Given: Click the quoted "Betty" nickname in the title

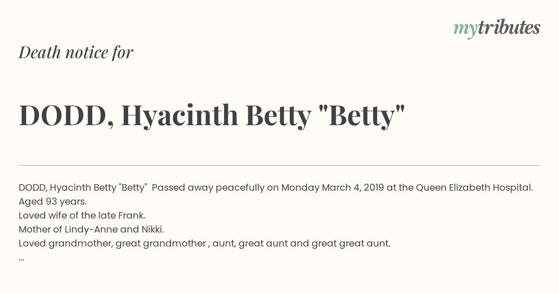Looking at the screenshot, I should tap(362, 115).
